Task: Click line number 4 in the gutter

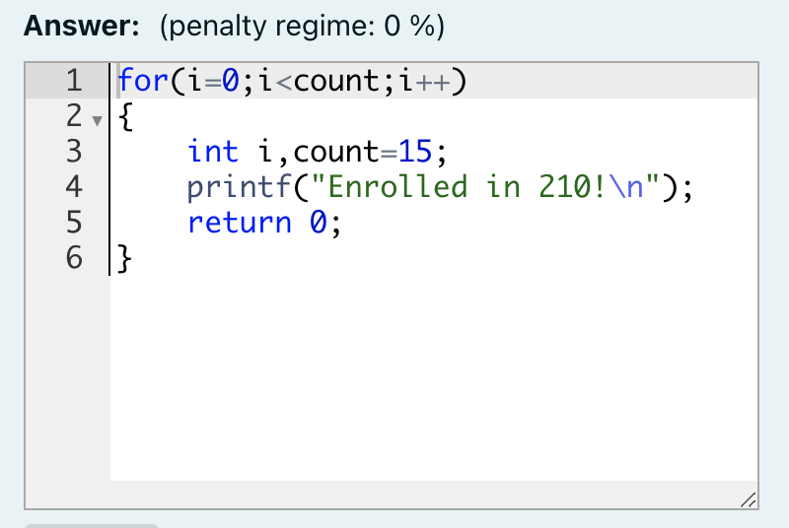Action: tap(74, 187)
